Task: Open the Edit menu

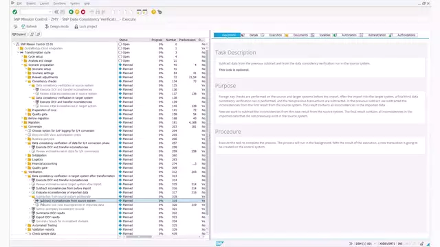Action: click(x=19, y=3)
